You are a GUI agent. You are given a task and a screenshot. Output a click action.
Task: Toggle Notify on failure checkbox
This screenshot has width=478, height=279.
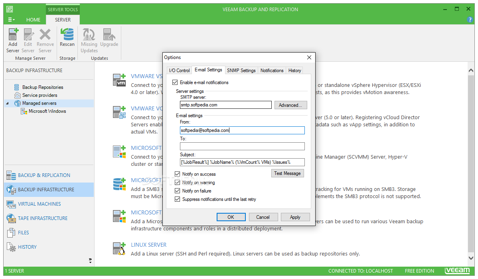coord(178,191)
